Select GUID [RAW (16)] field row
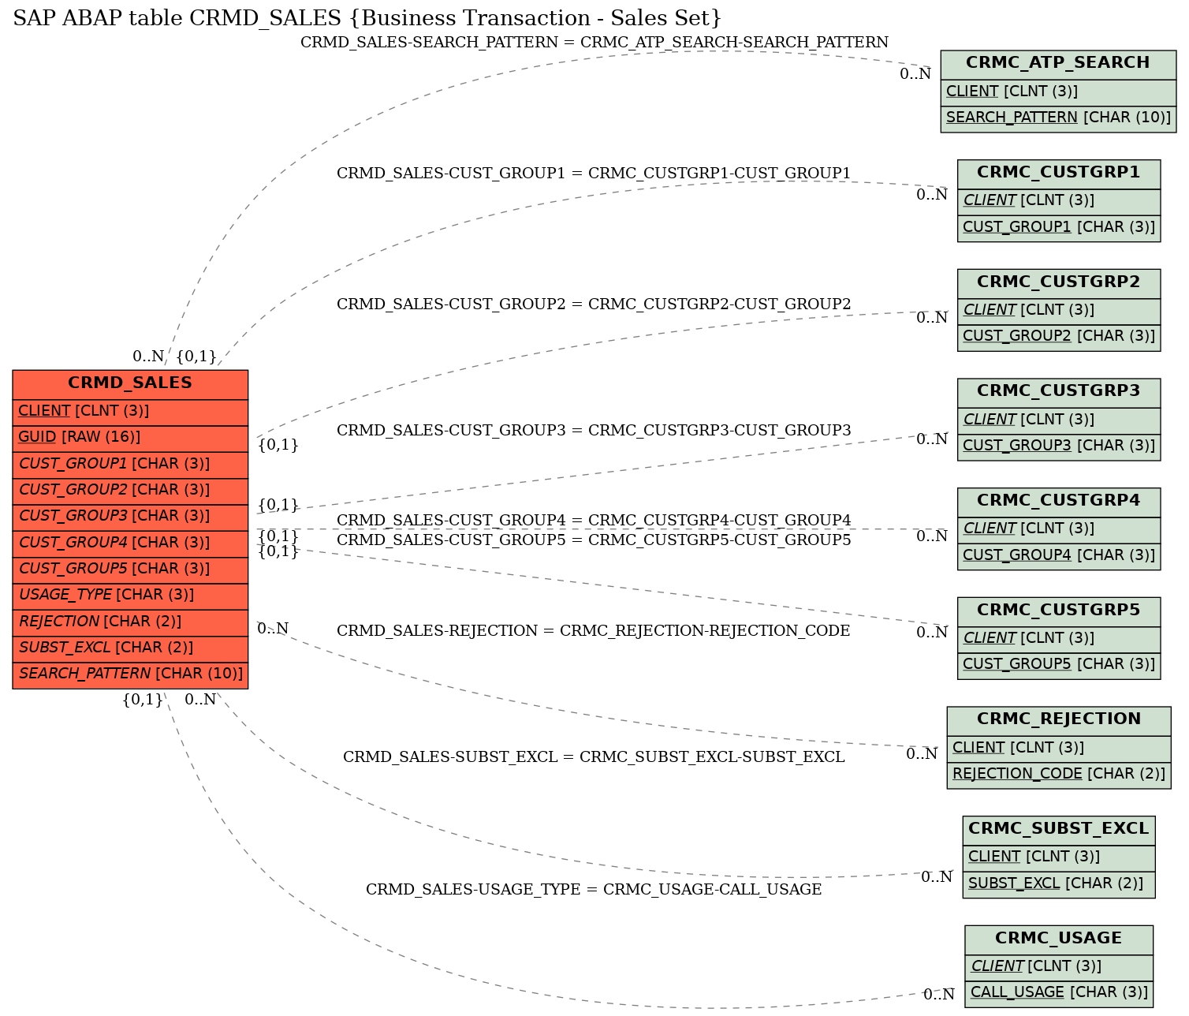 point(130,438)
